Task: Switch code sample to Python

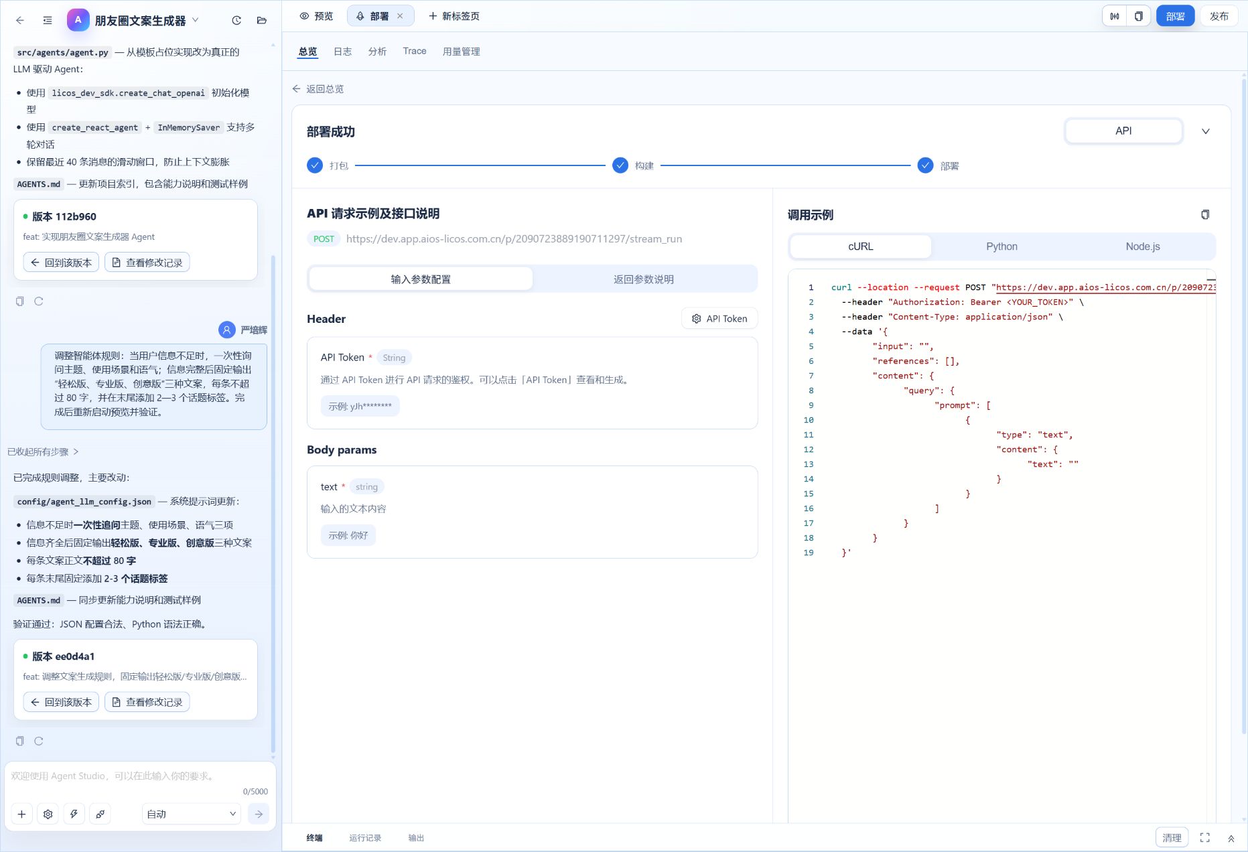Action: pyautogui.click(x=1001, y=246)
